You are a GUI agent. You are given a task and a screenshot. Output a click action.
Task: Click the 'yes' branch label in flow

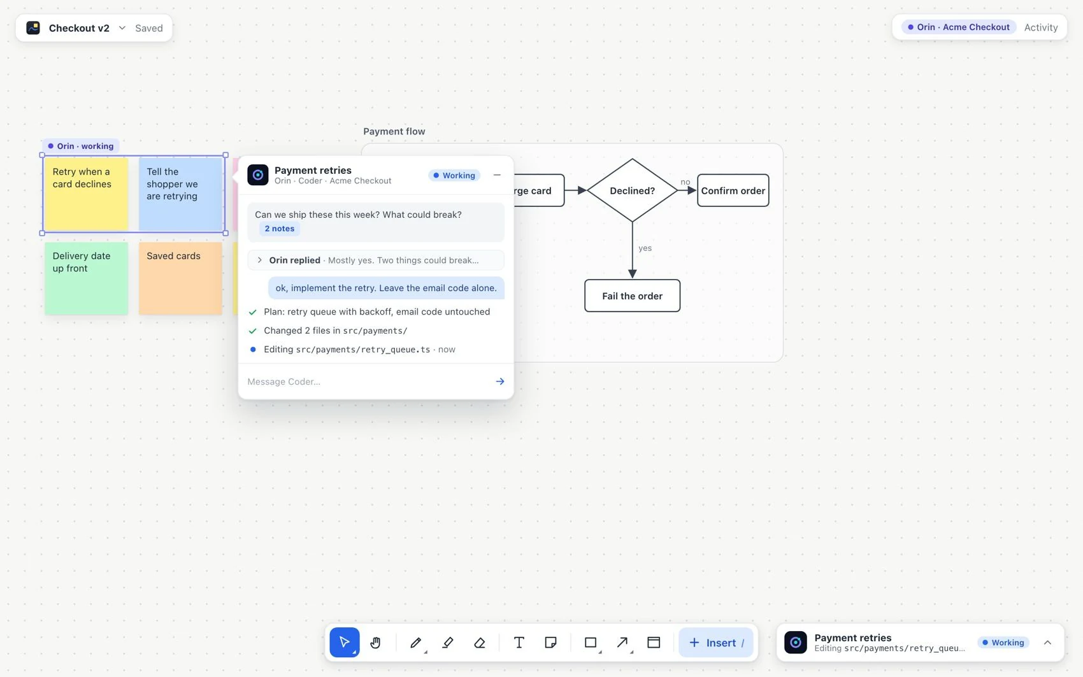645,248
